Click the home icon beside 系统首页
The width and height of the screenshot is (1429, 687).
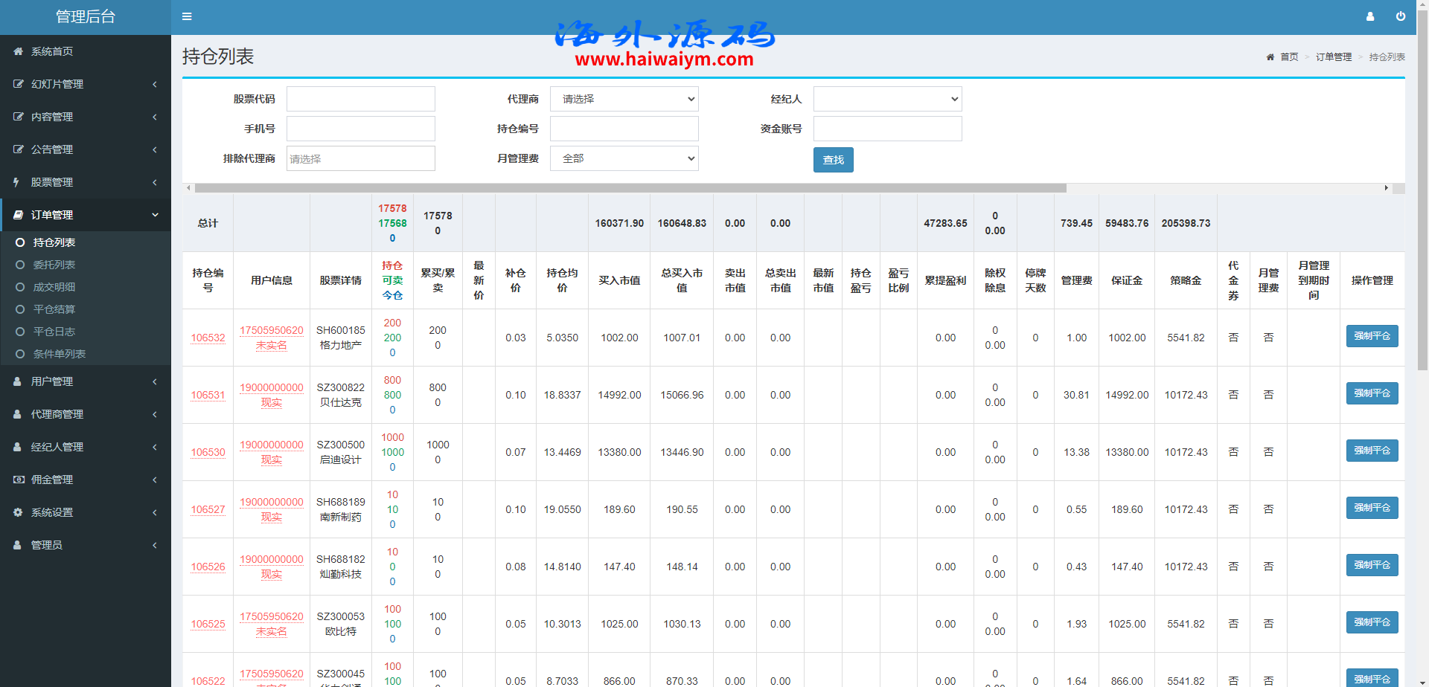click(x=18, y=51)
